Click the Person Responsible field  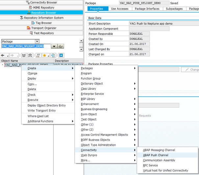(x=139, y=34)
